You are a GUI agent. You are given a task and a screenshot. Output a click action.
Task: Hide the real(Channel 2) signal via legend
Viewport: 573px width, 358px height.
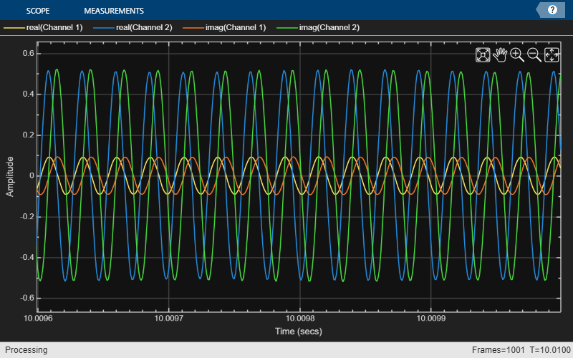144,28
